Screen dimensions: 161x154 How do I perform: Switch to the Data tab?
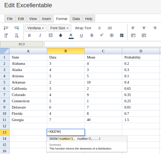(76, 19)
